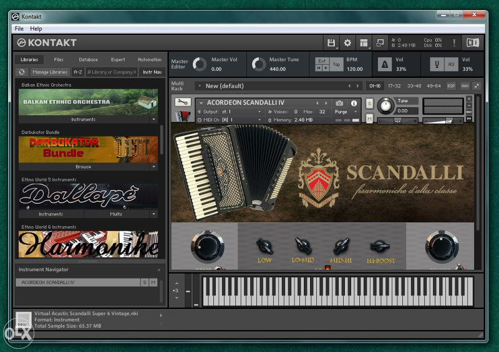
Task: Remove instrument with X in rack header
Action: [x=469, y=98]
